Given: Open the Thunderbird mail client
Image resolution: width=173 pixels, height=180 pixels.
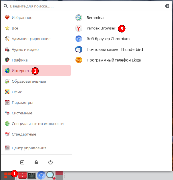Looking at the screenshot, I should pos(122,49).
